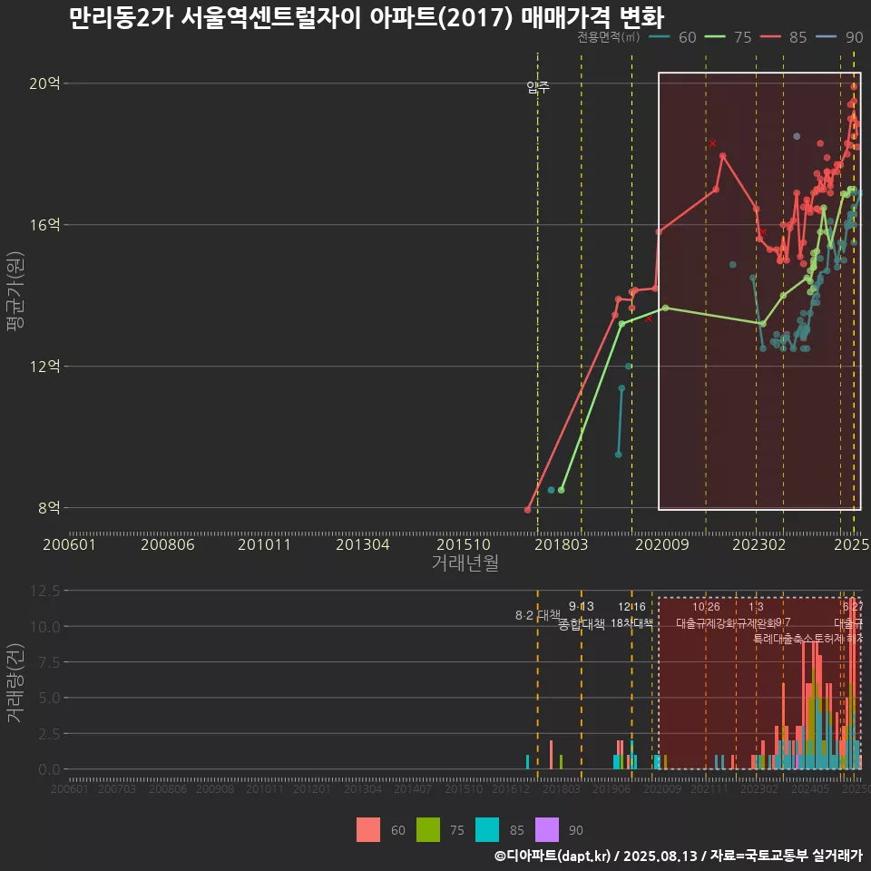871x871 pixels.
Task: Click the '7.5' volume axis label
Action: (49, 662)
